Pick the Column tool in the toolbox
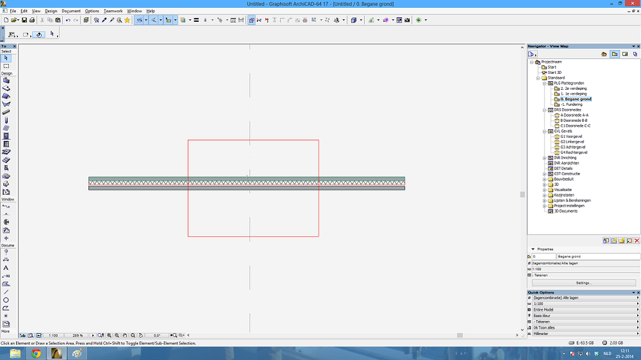Screen dimensions: 641x360 click(x=6, y=120)
